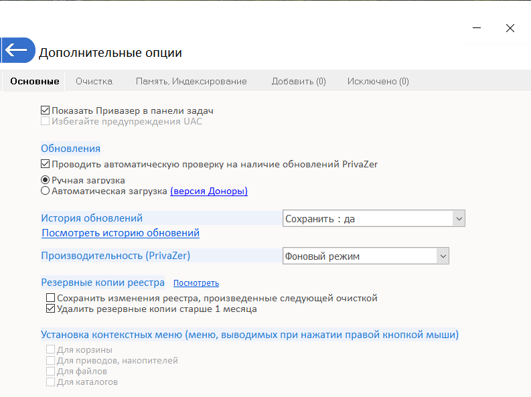Switch to the 'Очистка' tab
This screenshot has width=531, height=397.
[x=94, y=81]
